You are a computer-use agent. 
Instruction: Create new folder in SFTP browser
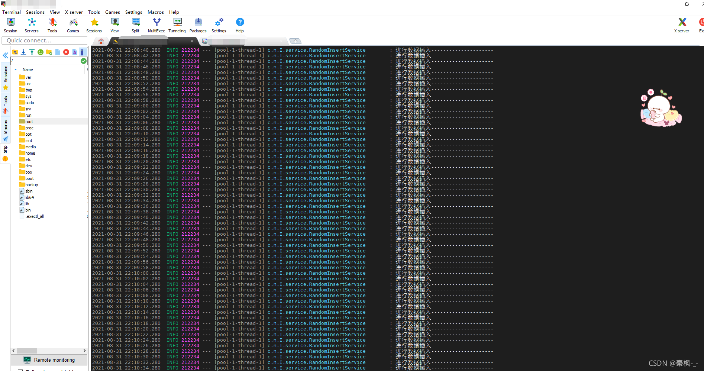pyautogui.click(x=49, y=52)
